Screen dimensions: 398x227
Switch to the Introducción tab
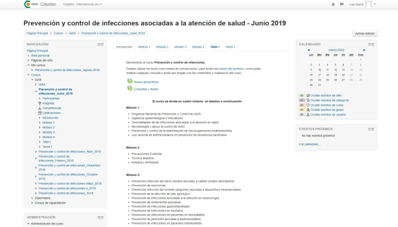(124, 47)
